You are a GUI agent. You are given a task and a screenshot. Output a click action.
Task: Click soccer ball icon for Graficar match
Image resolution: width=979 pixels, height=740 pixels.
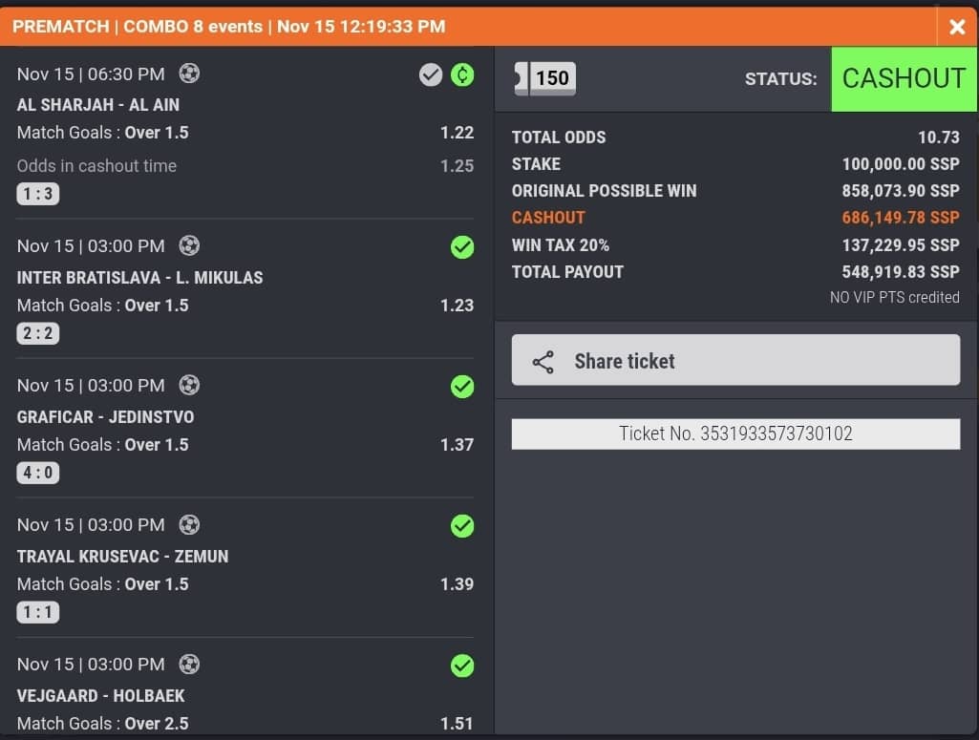coord(189,386)
